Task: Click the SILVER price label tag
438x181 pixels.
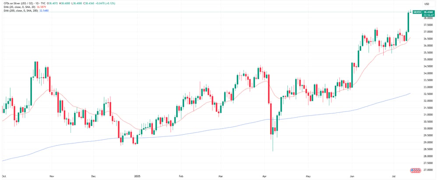Action: [417, 12]
